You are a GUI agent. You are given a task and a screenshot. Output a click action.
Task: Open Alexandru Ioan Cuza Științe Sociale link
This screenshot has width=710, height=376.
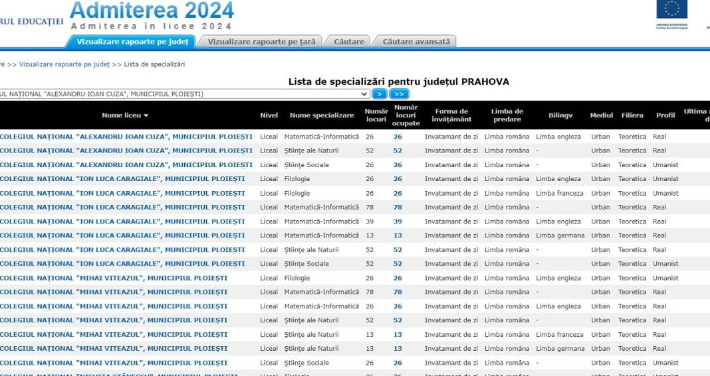[x=126, y=165]
